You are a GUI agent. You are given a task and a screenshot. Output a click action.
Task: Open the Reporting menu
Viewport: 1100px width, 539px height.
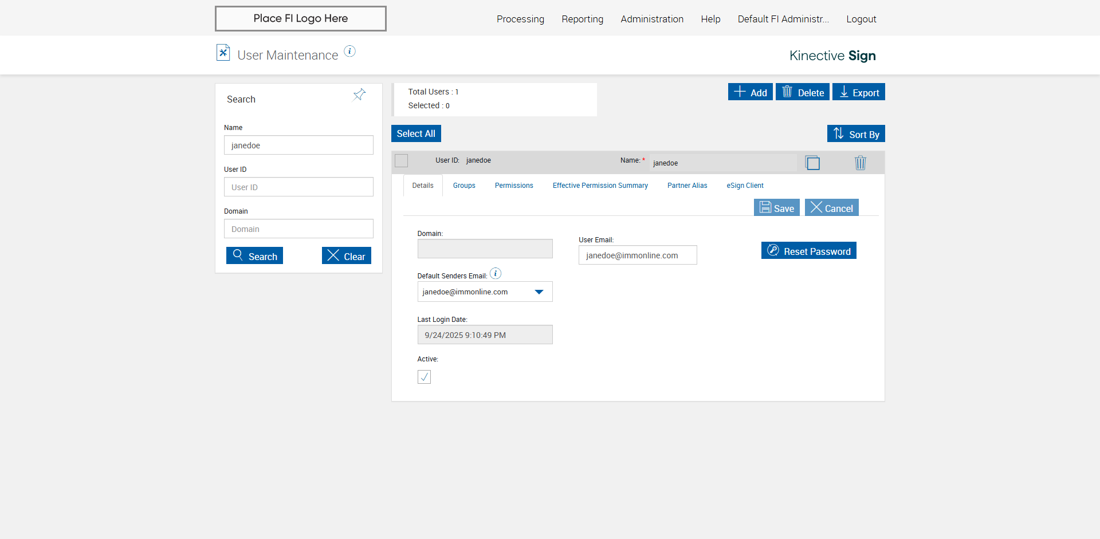[x=582, y=19]
